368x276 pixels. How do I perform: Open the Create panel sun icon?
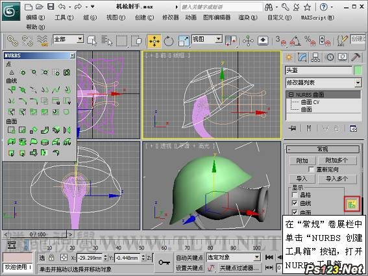tap(289, 57)
